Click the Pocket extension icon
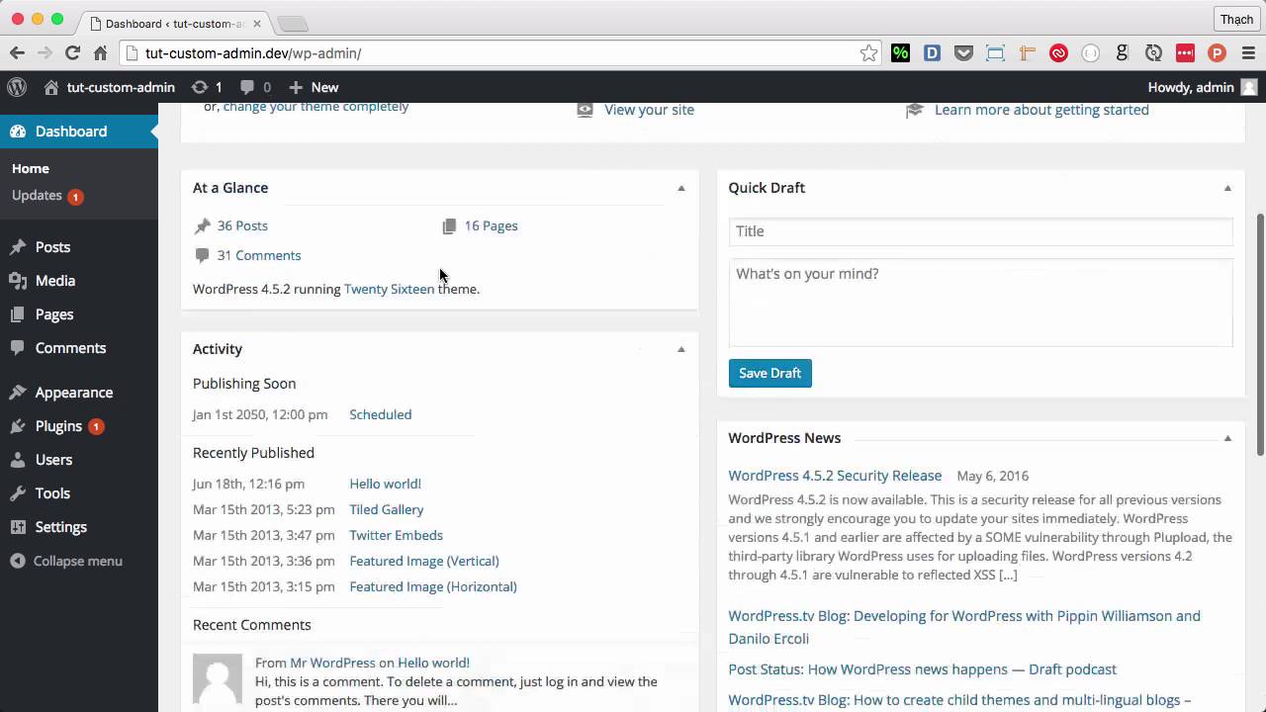 [x=963, y=53]
